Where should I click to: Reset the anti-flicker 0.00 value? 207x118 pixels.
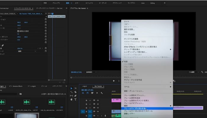coord(46,40)
